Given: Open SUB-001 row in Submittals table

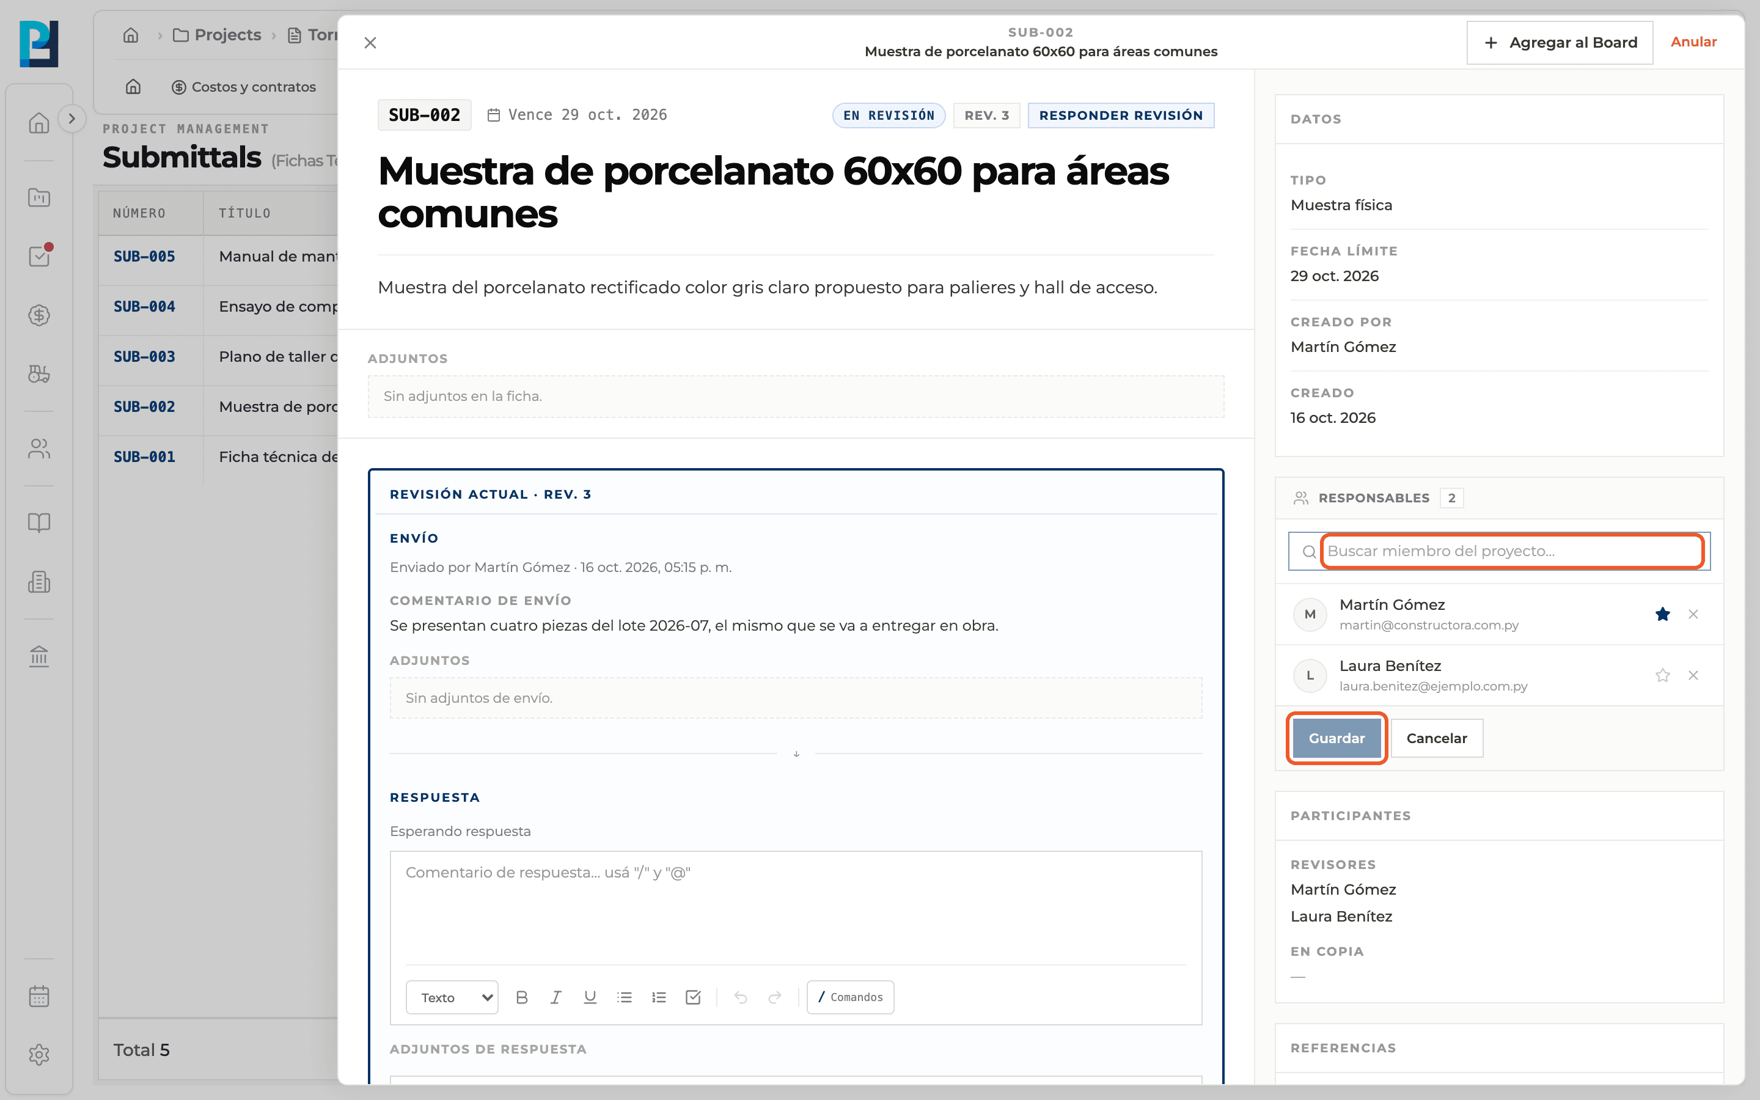Looking at the screenshot, I should pyautogui.click(x=218, y=457).
